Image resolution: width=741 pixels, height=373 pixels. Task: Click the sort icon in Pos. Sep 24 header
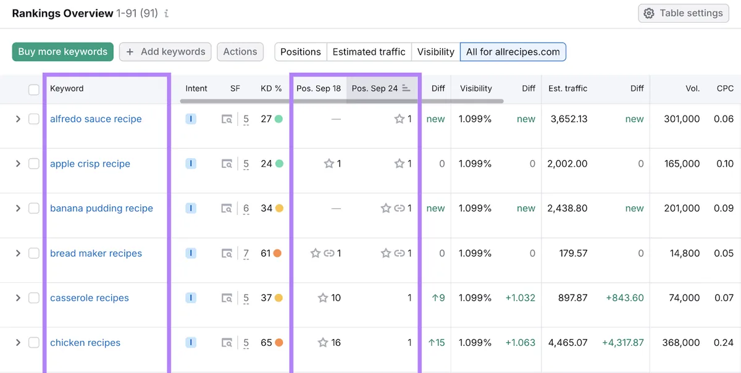pos(406,88)
